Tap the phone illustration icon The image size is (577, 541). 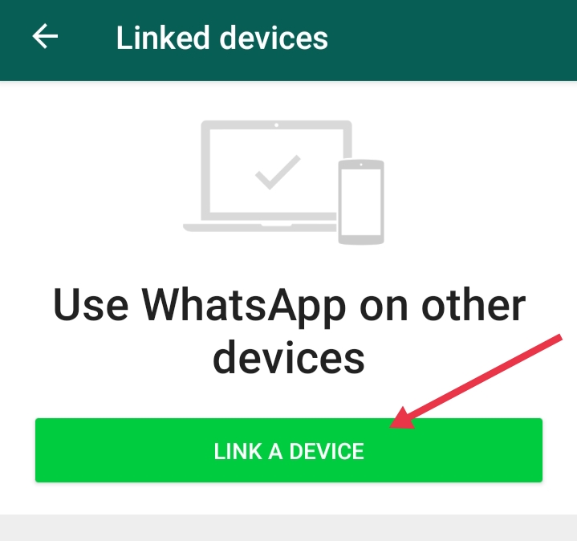(x=361, y=201)
